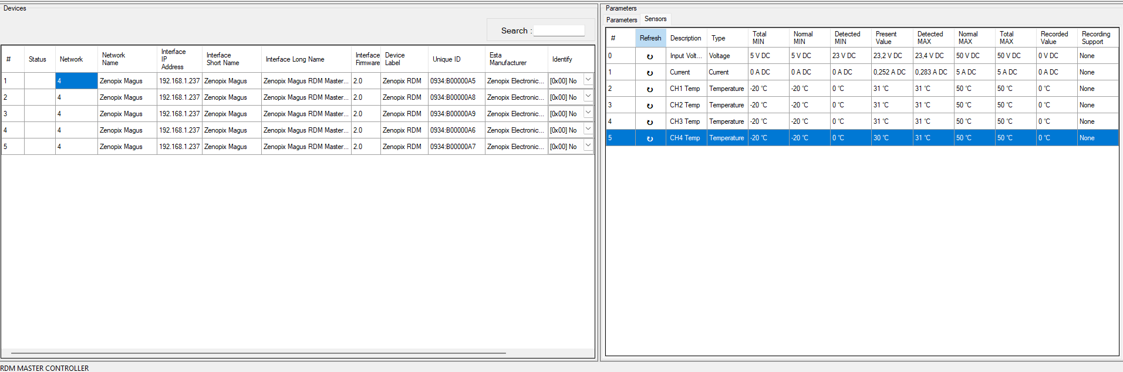1123x372 pixels.
Task: Click the 30 °C present value in CH4 row
Action: tap(892, 138)
